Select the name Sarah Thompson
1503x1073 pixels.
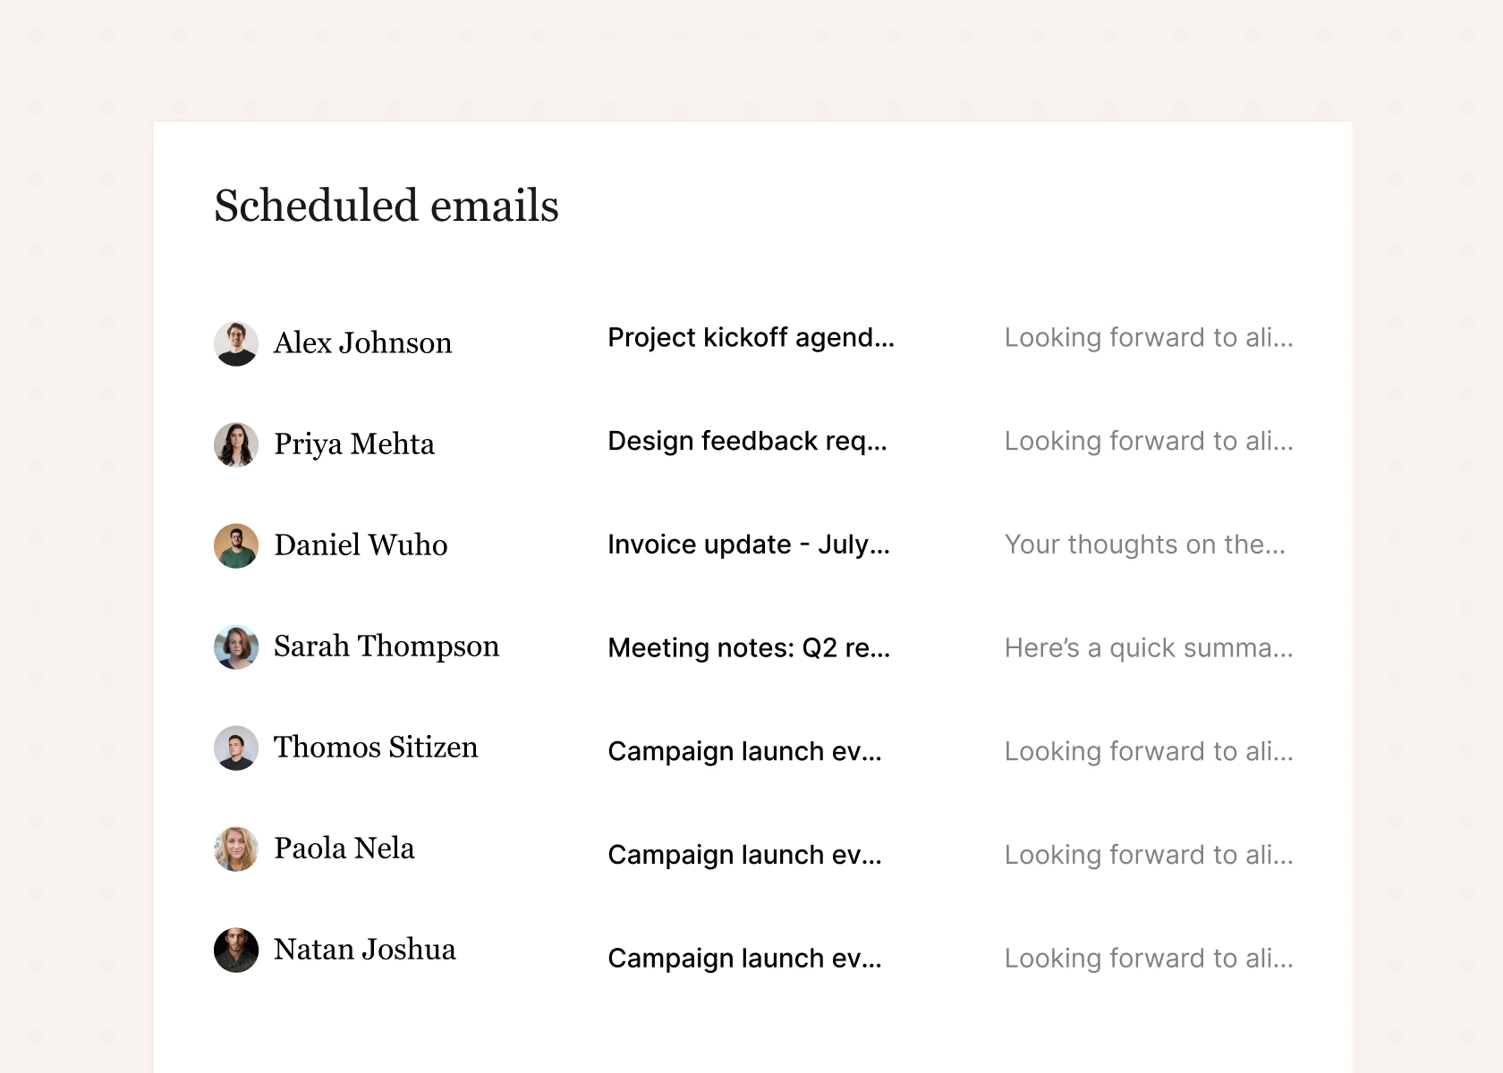tap(386, 646)
